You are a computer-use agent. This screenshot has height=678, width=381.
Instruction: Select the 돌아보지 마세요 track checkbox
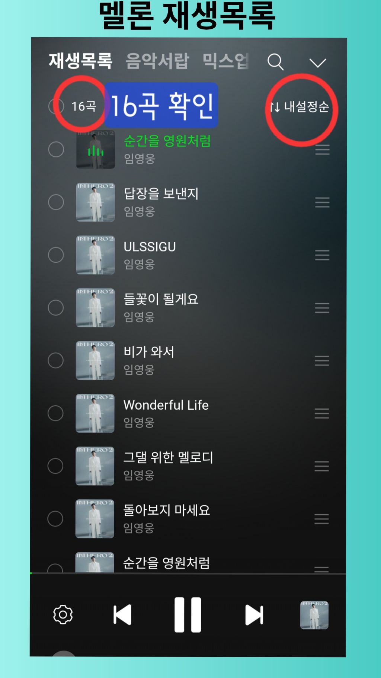tap(55, 519)
